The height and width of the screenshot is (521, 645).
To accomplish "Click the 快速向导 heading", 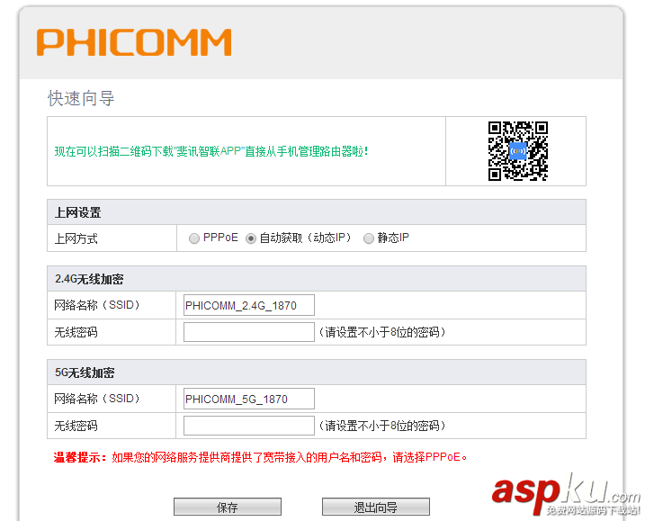I will [x=81, y=98].
